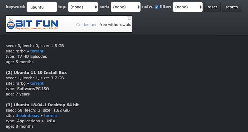Viewport: 248px width, 132px height.
Task: Click the filter label text
Action: [166, 7]
